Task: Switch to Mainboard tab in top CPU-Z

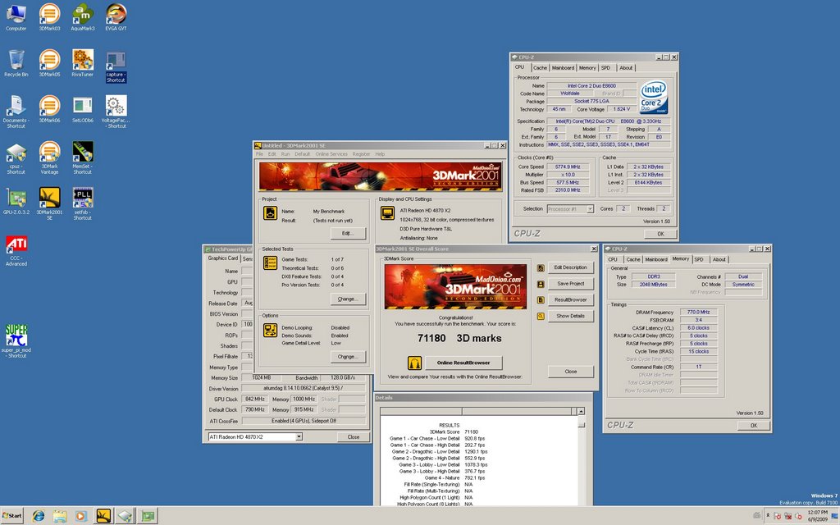Action: [563, 68]
